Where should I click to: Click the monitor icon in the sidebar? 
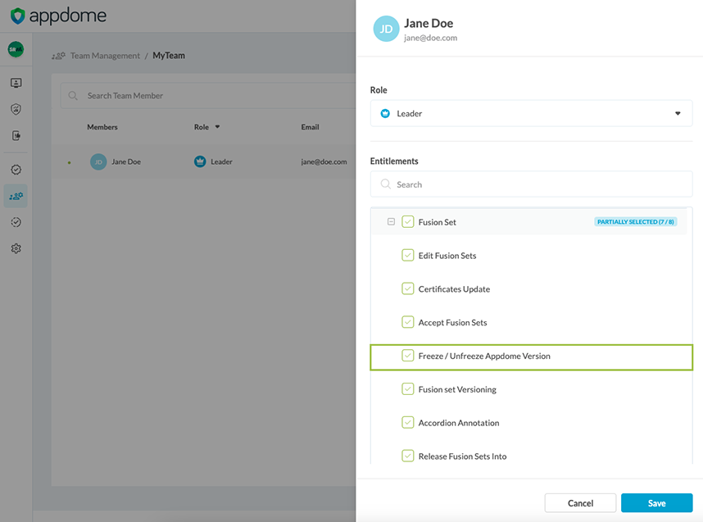tap(16, 83)
